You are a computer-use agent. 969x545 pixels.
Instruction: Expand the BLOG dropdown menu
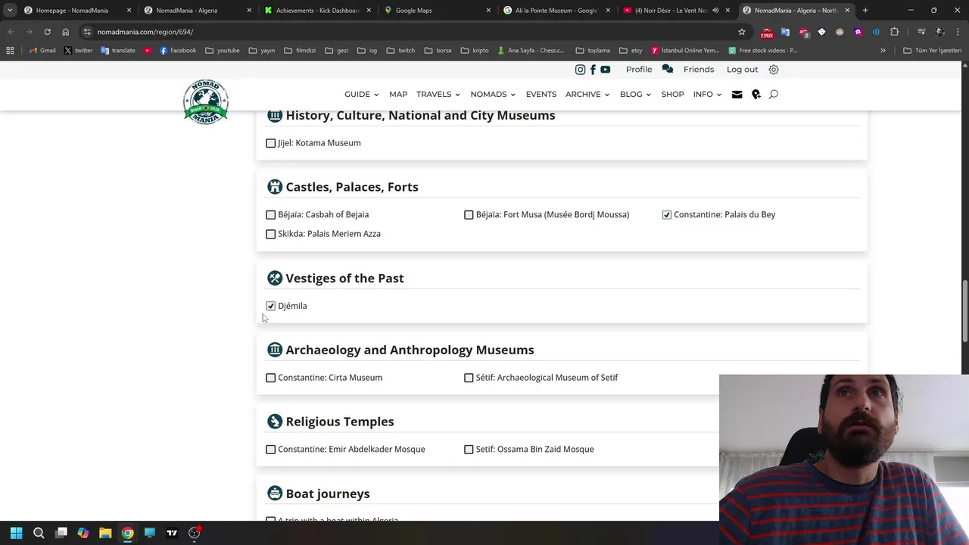coord(636,95)
